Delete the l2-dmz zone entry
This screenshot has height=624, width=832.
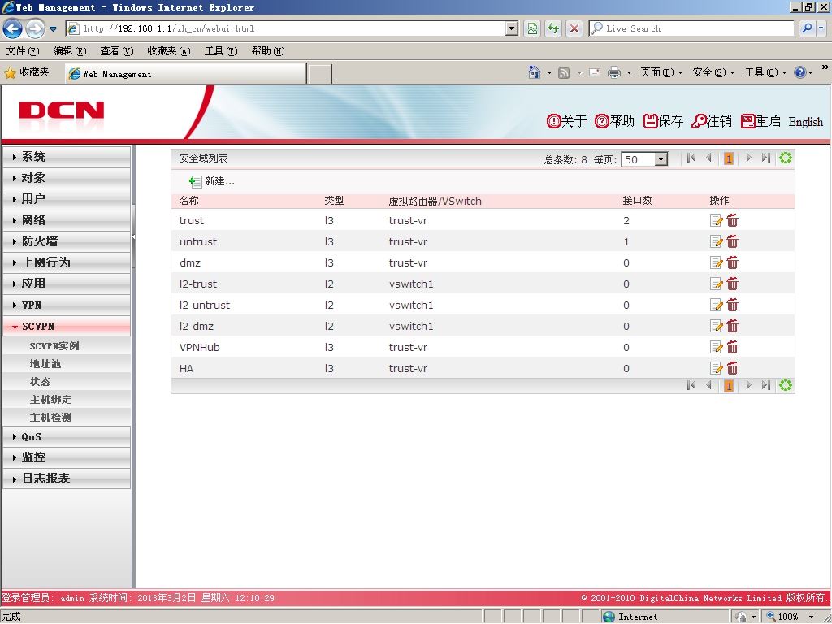pyautogui.click(x=733, y=326)
